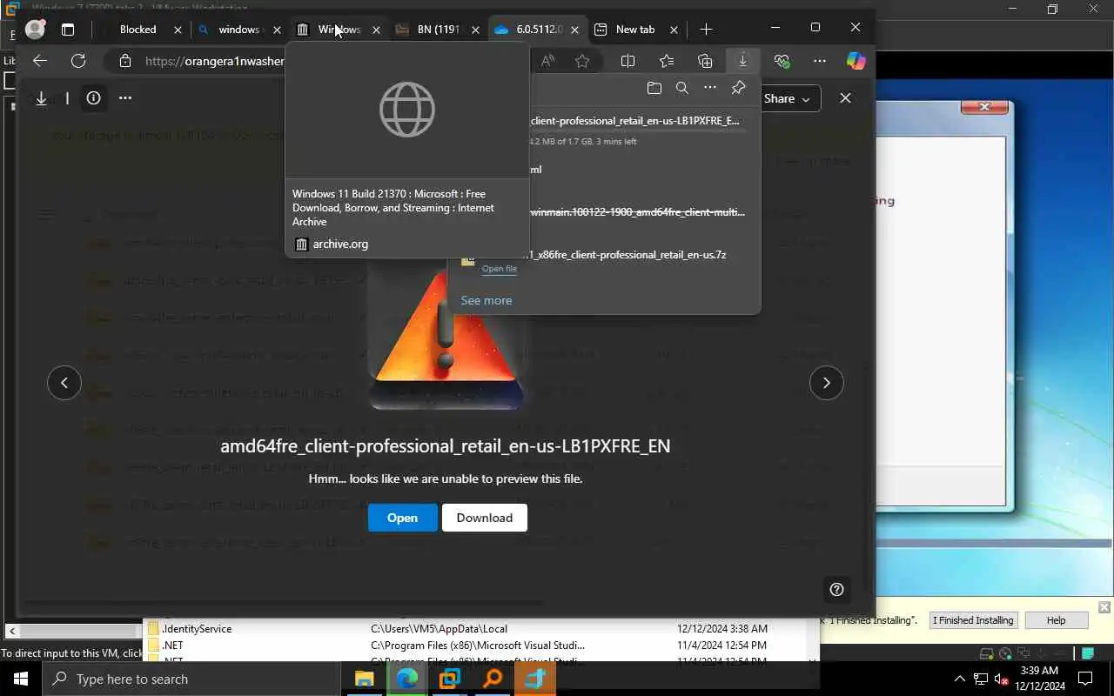Add this page to favorites
Screen dimensions: 1114x696
582,61
